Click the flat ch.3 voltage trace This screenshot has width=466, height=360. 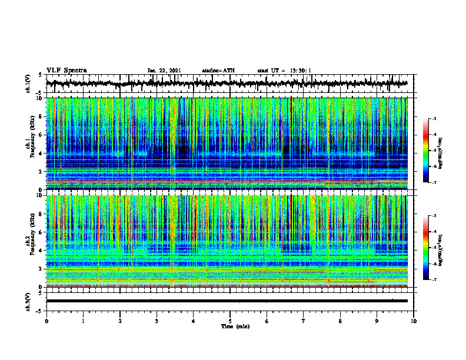tap(227, 301)
